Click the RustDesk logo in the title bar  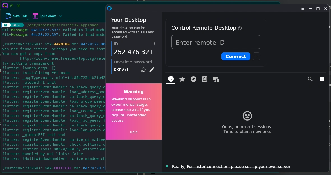pos(109,8)
